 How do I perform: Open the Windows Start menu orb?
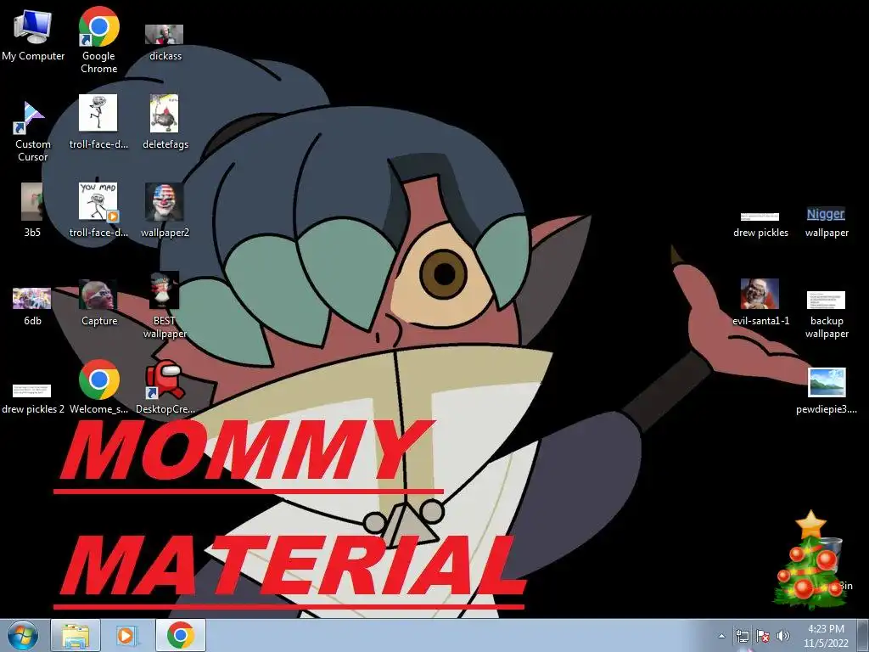pyautogui.click(x=23, y=635)
